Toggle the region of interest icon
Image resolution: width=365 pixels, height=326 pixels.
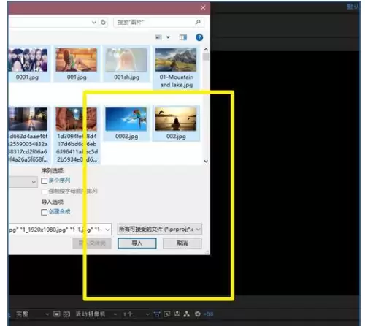coord(56,314)
